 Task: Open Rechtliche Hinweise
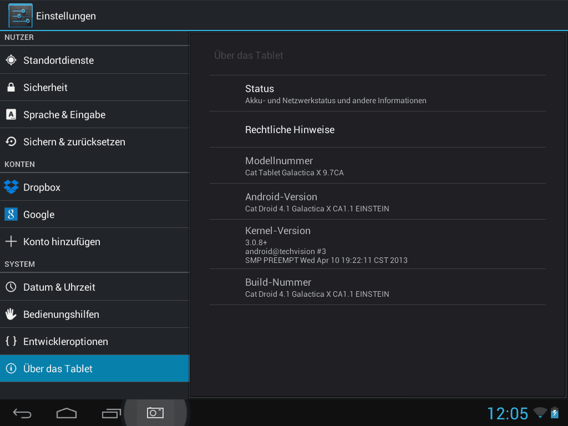click(377, 129)
